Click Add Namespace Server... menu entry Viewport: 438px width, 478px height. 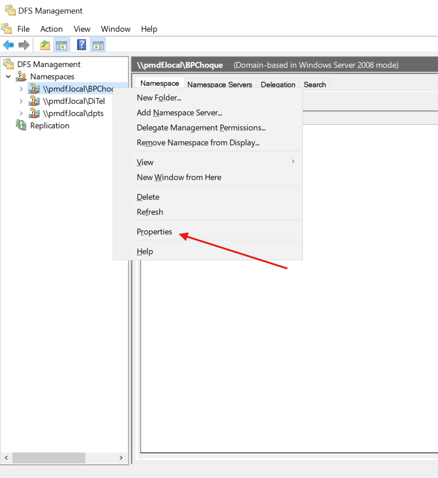coord(179,112)
